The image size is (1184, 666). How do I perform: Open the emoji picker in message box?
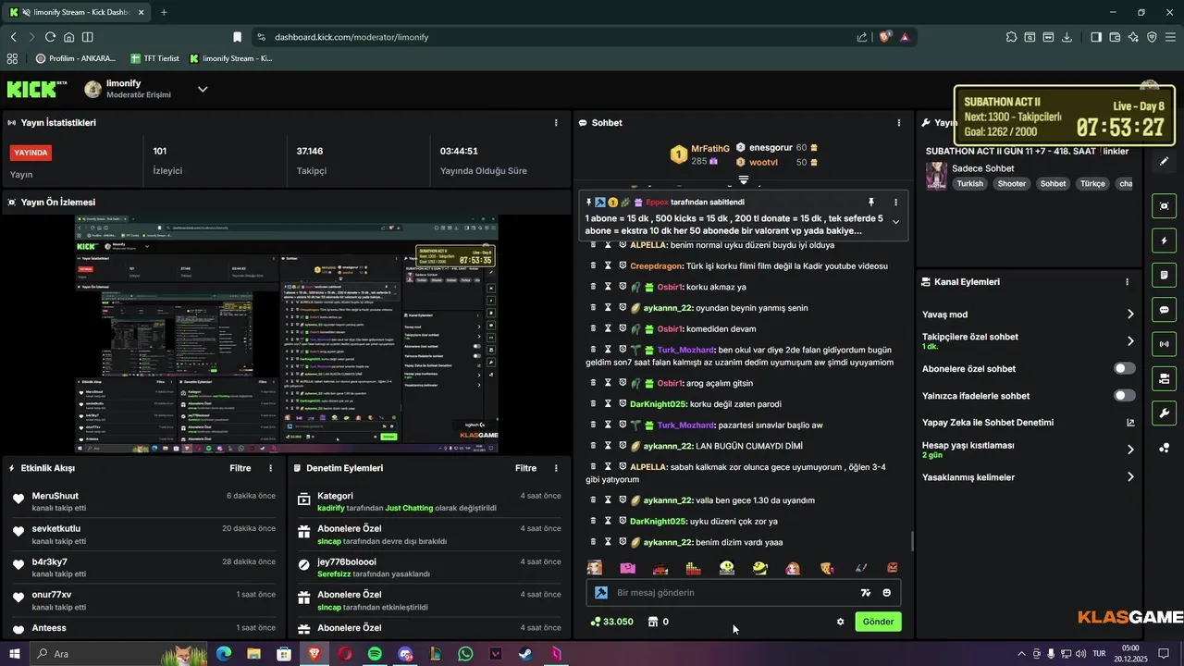click(x=887, y=593)
